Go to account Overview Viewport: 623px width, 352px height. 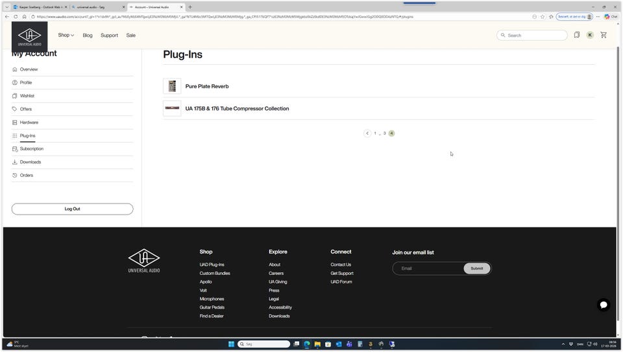pyautogui.click(x=29, y=69)
